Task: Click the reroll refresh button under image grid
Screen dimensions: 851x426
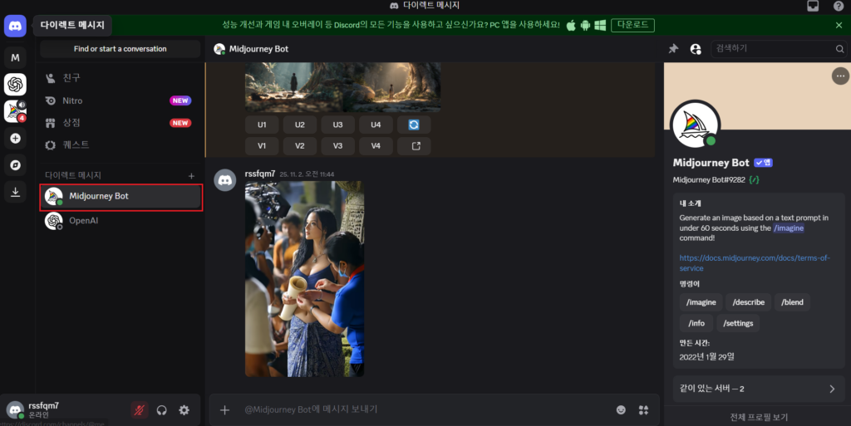Action: tap(413, 125)
